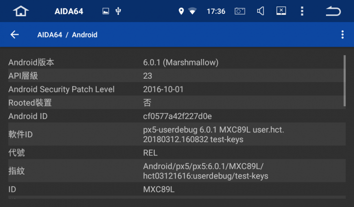This screenshot has width=354, height=207.
Task: Open system bar three-dot overflow menu
Action: 302,11
